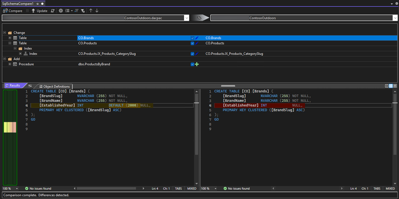Collapse the Add group

click(x=5, y=59)
